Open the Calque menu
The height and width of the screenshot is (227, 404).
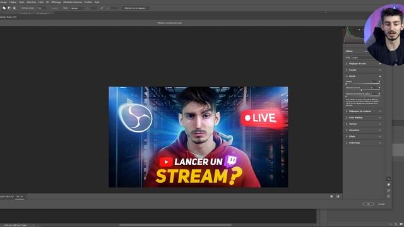tap(13, 2)
